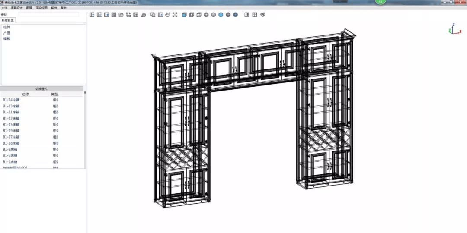This screenshot has height=233, width=467.
Task: Open the 文件 menu
Action: 4,8
